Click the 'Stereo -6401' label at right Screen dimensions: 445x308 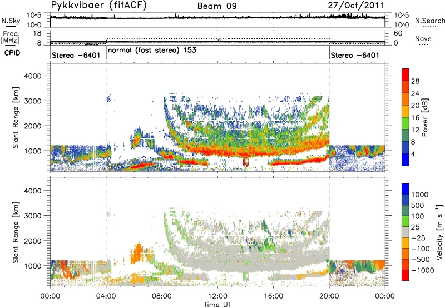click(355, 55)
